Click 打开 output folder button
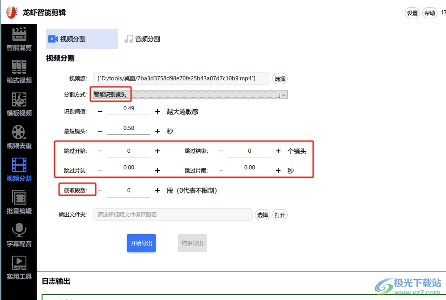Image resolution: width=446 pixels, height=300 pixels. point(280,215)
